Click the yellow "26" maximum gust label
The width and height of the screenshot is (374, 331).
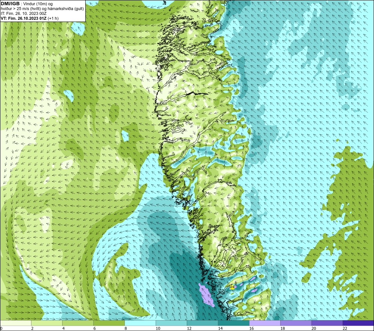click(x=232, y=287)
